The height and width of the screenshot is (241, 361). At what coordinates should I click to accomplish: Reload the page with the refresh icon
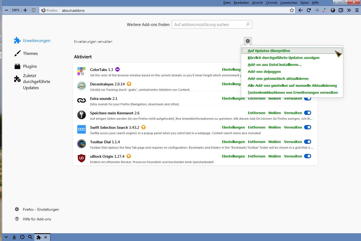click(309, 10)
